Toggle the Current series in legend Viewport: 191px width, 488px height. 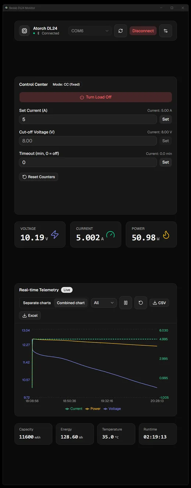coord(74,409)
